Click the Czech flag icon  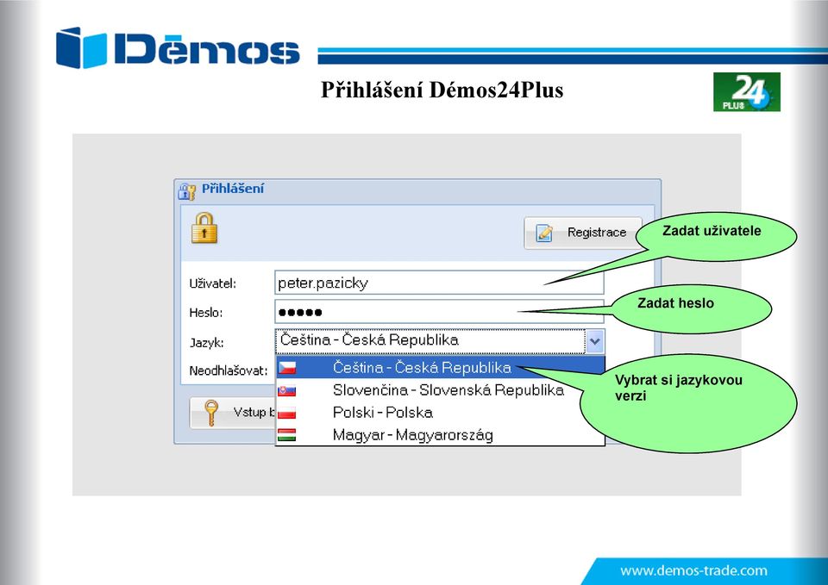[x=286, y=368]
